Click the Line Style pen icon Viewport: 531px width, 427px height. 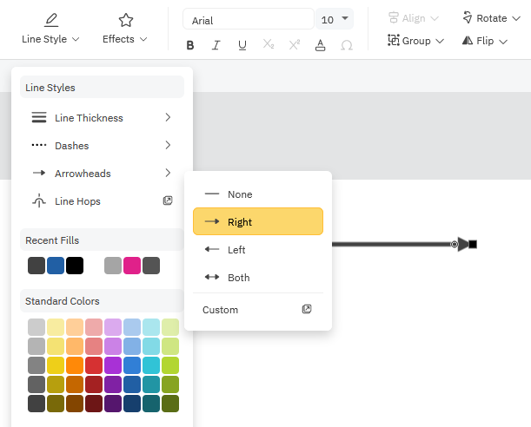pyautogui.click(x=50, y=20)
